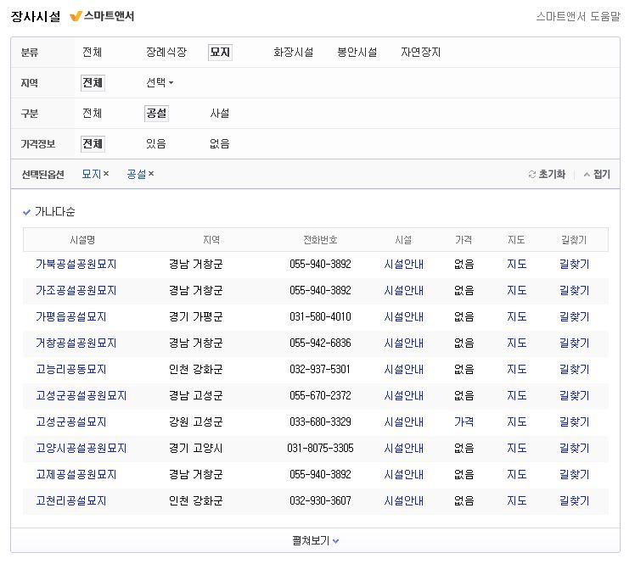Open the 지역 선택 dropdown
This screenshot has width=635, height=564.
pos(160,82)
